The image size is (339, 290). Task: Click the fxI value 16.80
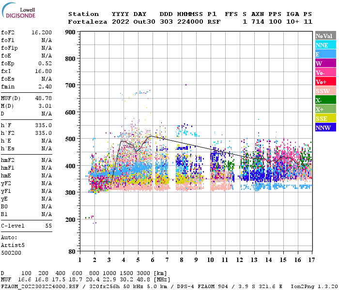coord(43,71)
